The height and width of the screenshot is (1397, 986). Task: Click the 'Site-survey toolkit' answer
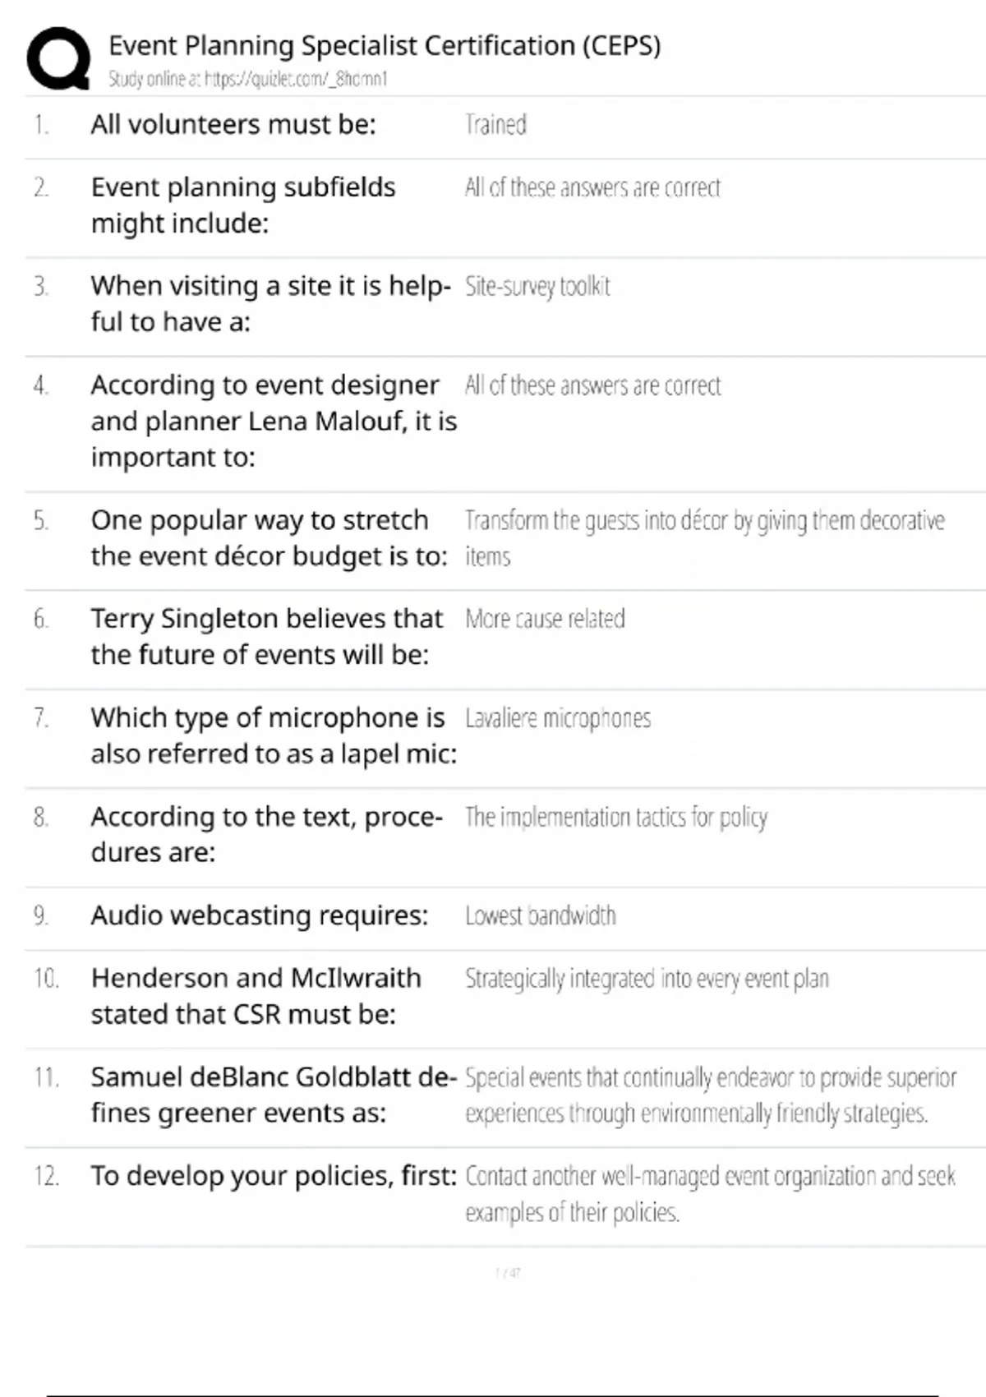[537, 286]
